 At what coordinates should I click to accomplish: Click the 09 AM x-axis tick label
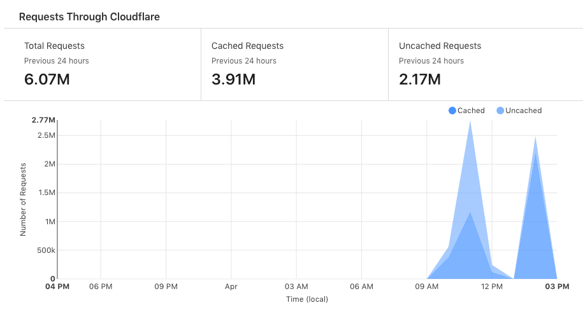426,287
